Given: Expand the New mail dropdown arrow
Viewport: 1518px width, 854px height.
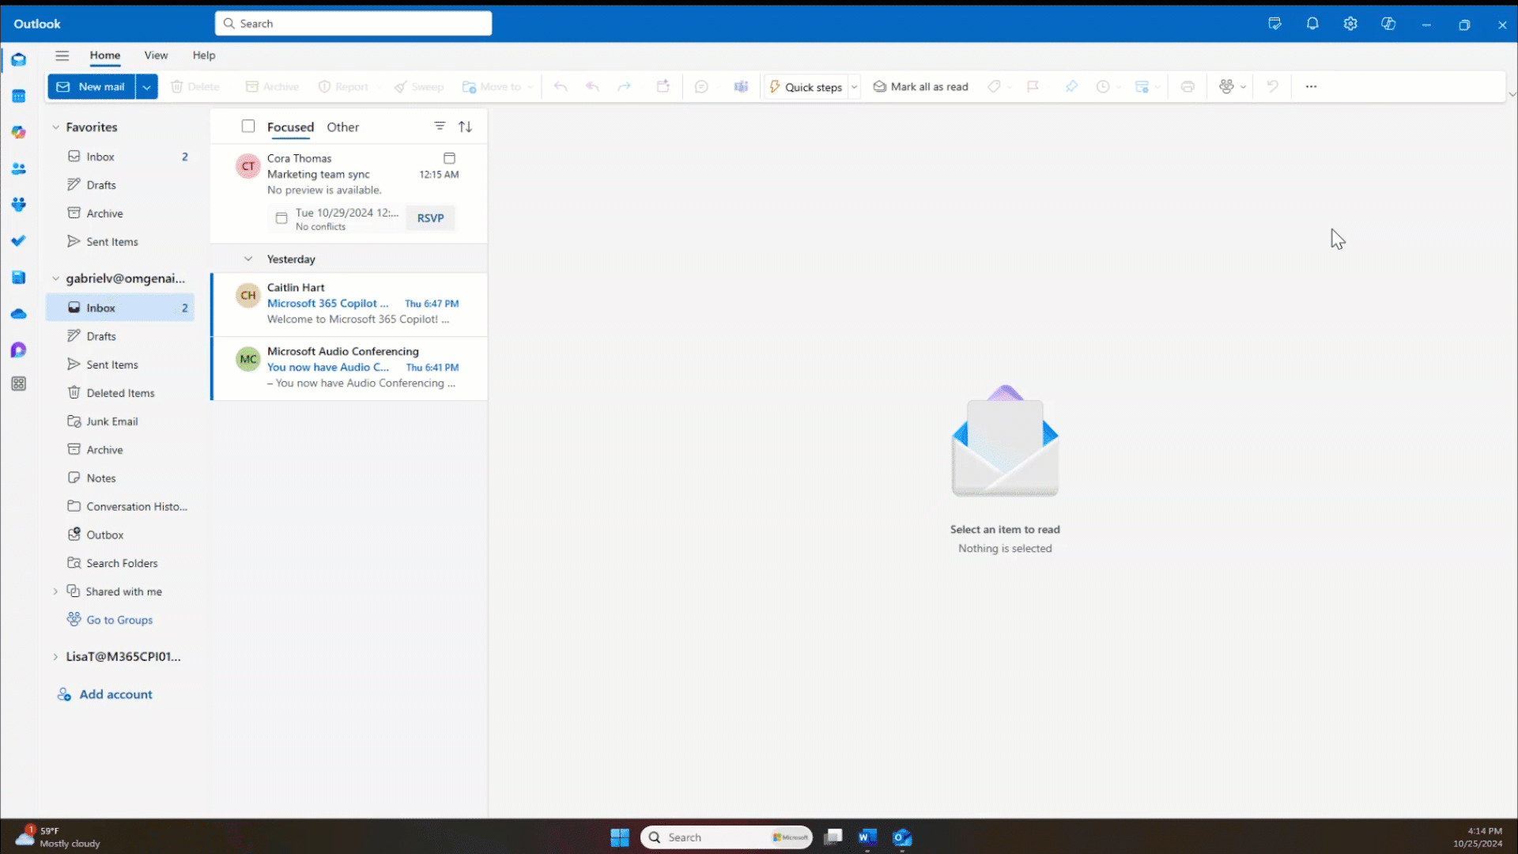Looking at the screenshot, I should 146,87.
